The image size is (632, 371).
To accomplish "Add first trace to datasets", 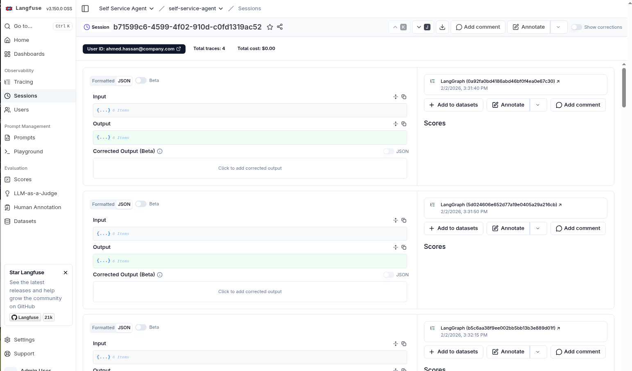I will tap(453, 105).
